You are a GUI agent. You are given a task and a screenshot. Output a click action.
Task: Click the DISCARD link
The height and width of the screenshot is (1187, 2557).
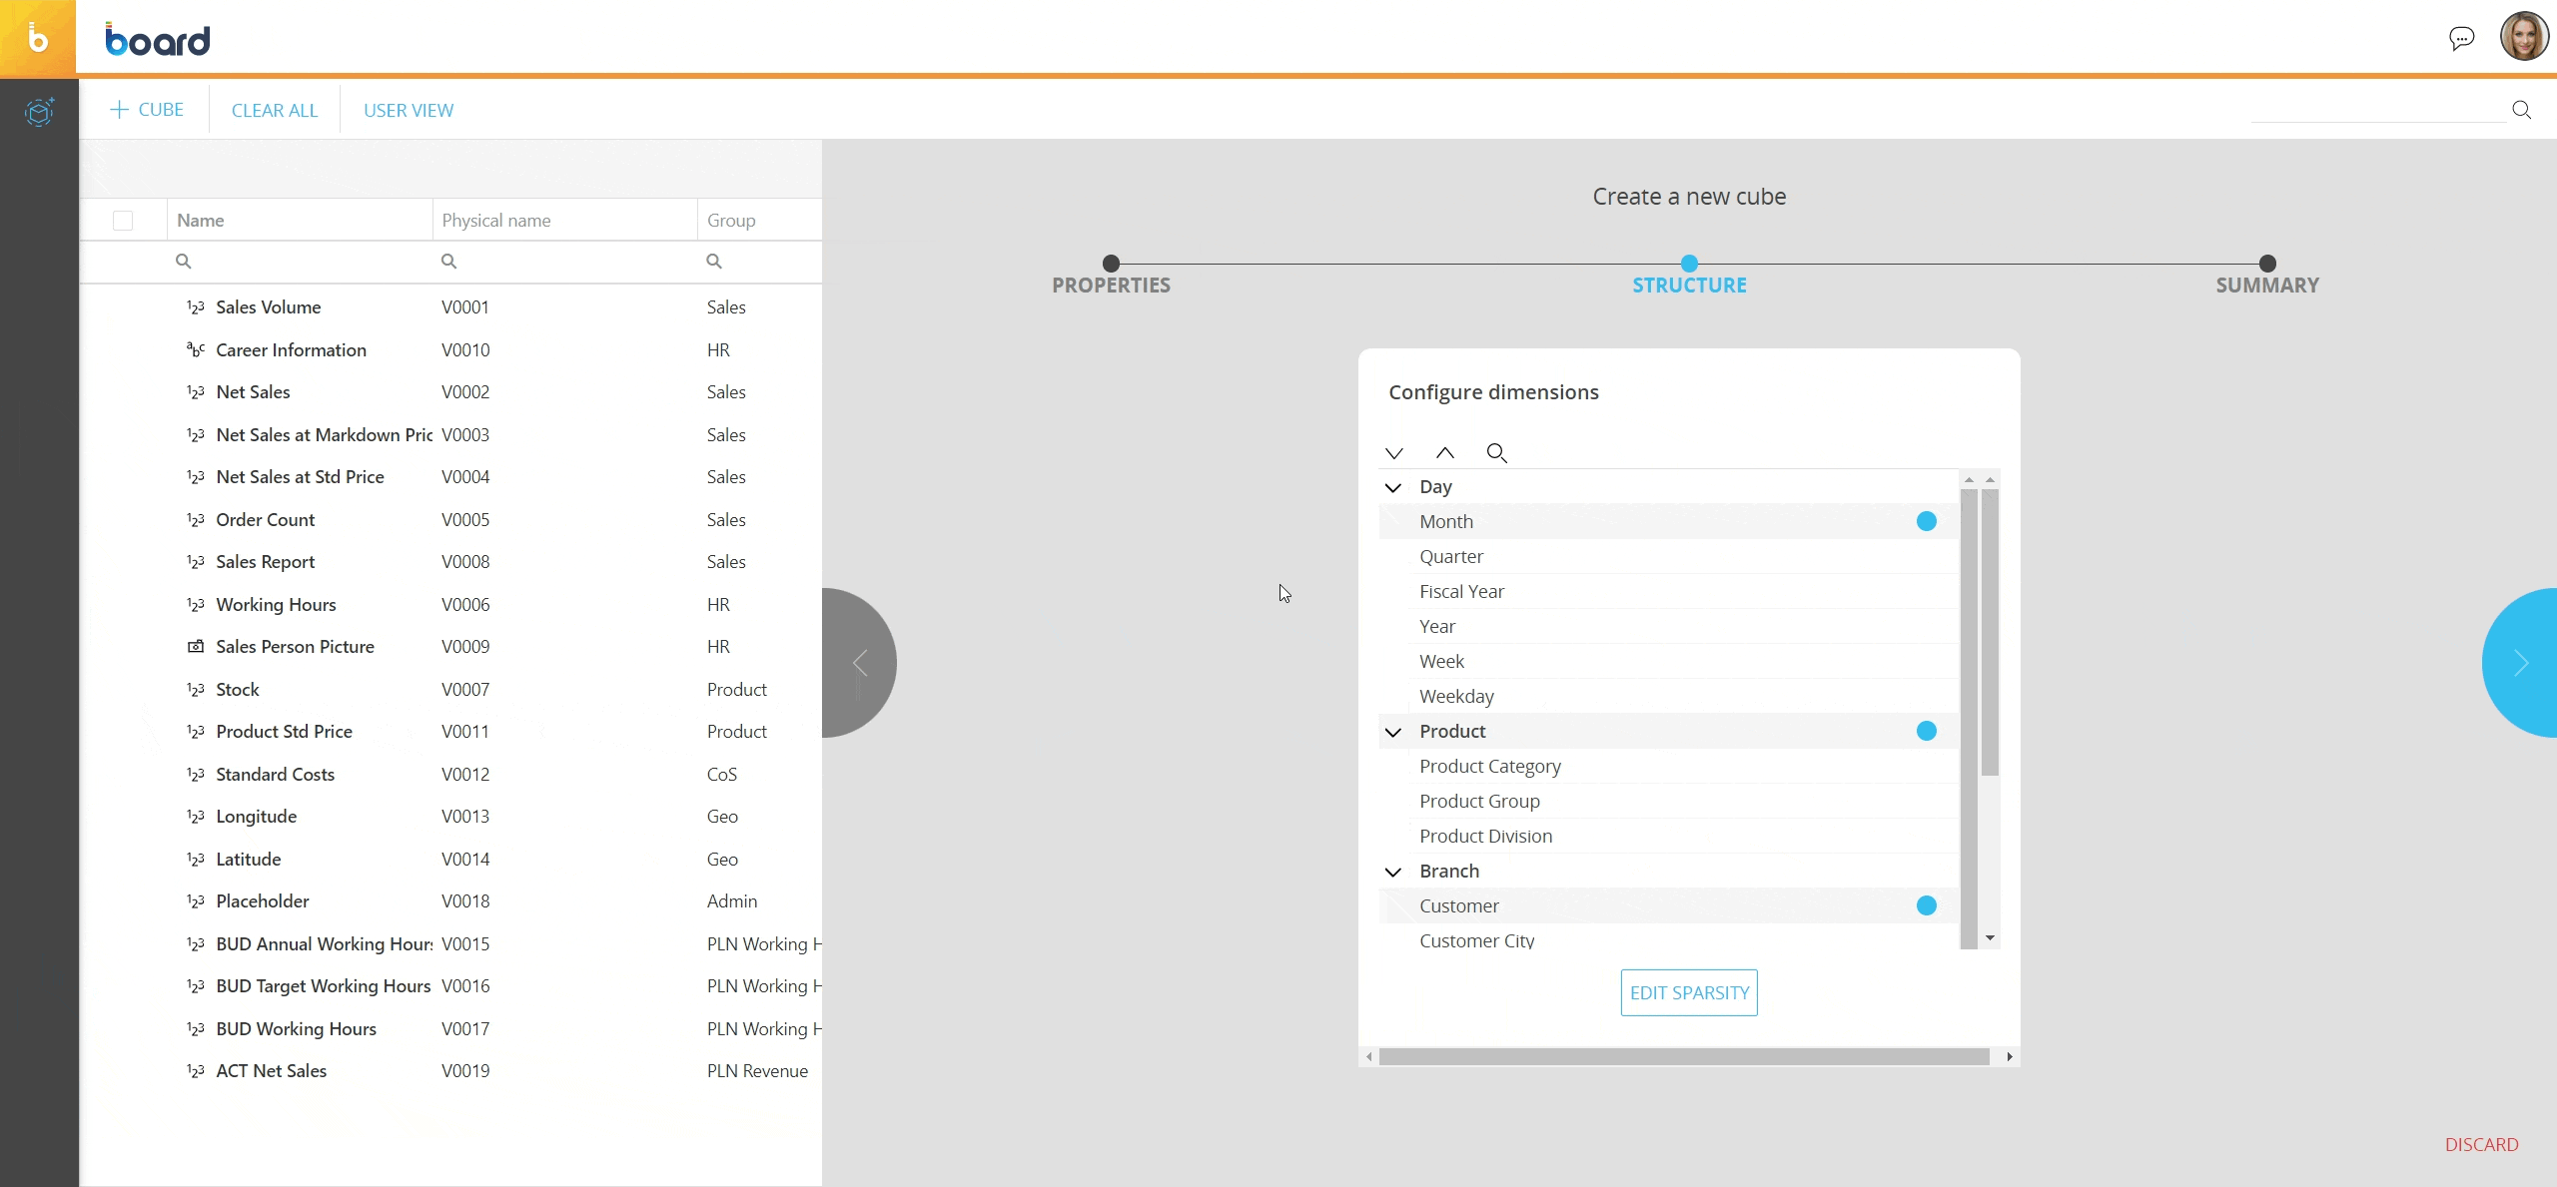click(x=2481, y=1145)
